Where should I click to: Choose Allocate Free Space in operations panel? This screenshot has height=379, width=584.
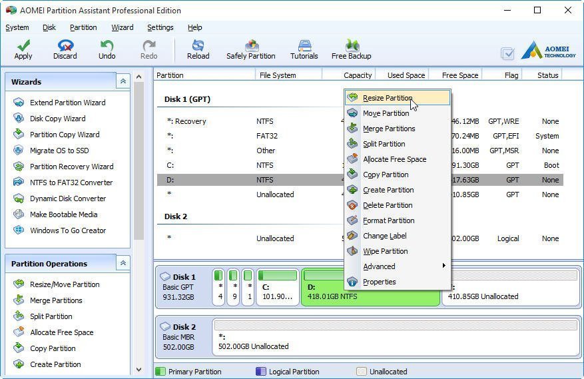coord(61,332)
